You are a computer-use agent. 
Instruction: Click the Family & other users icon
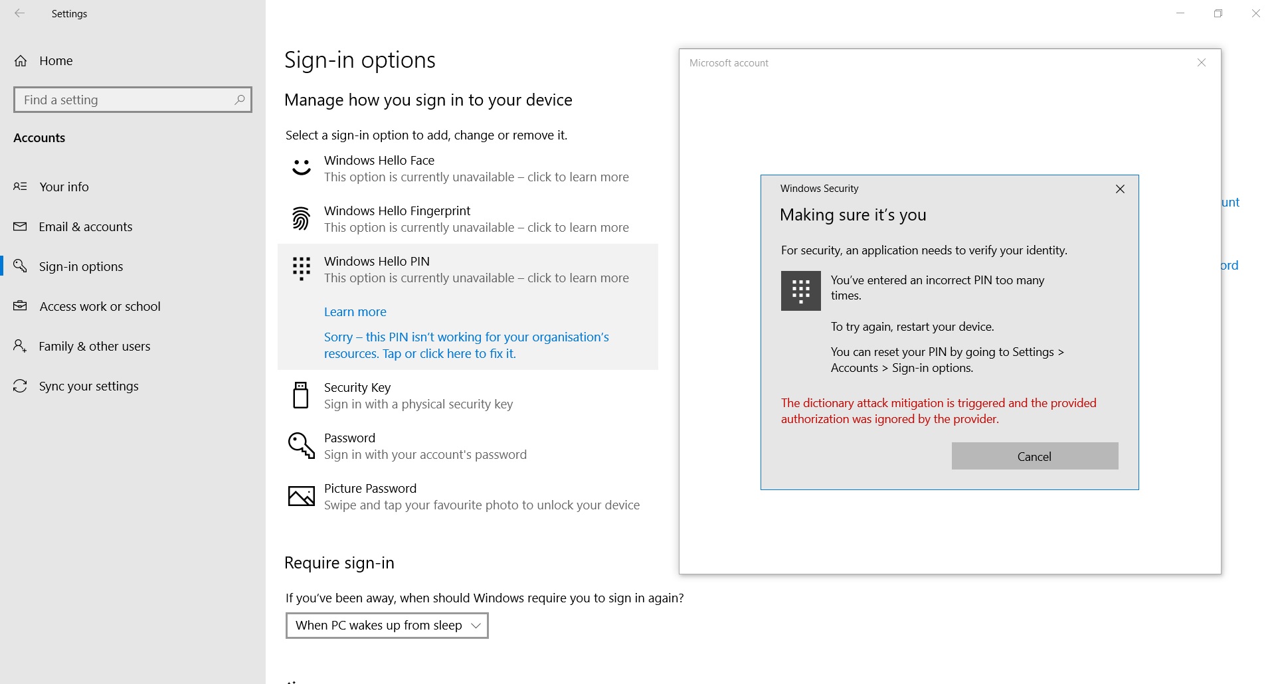pyautogui.click(x=21, y=346)
